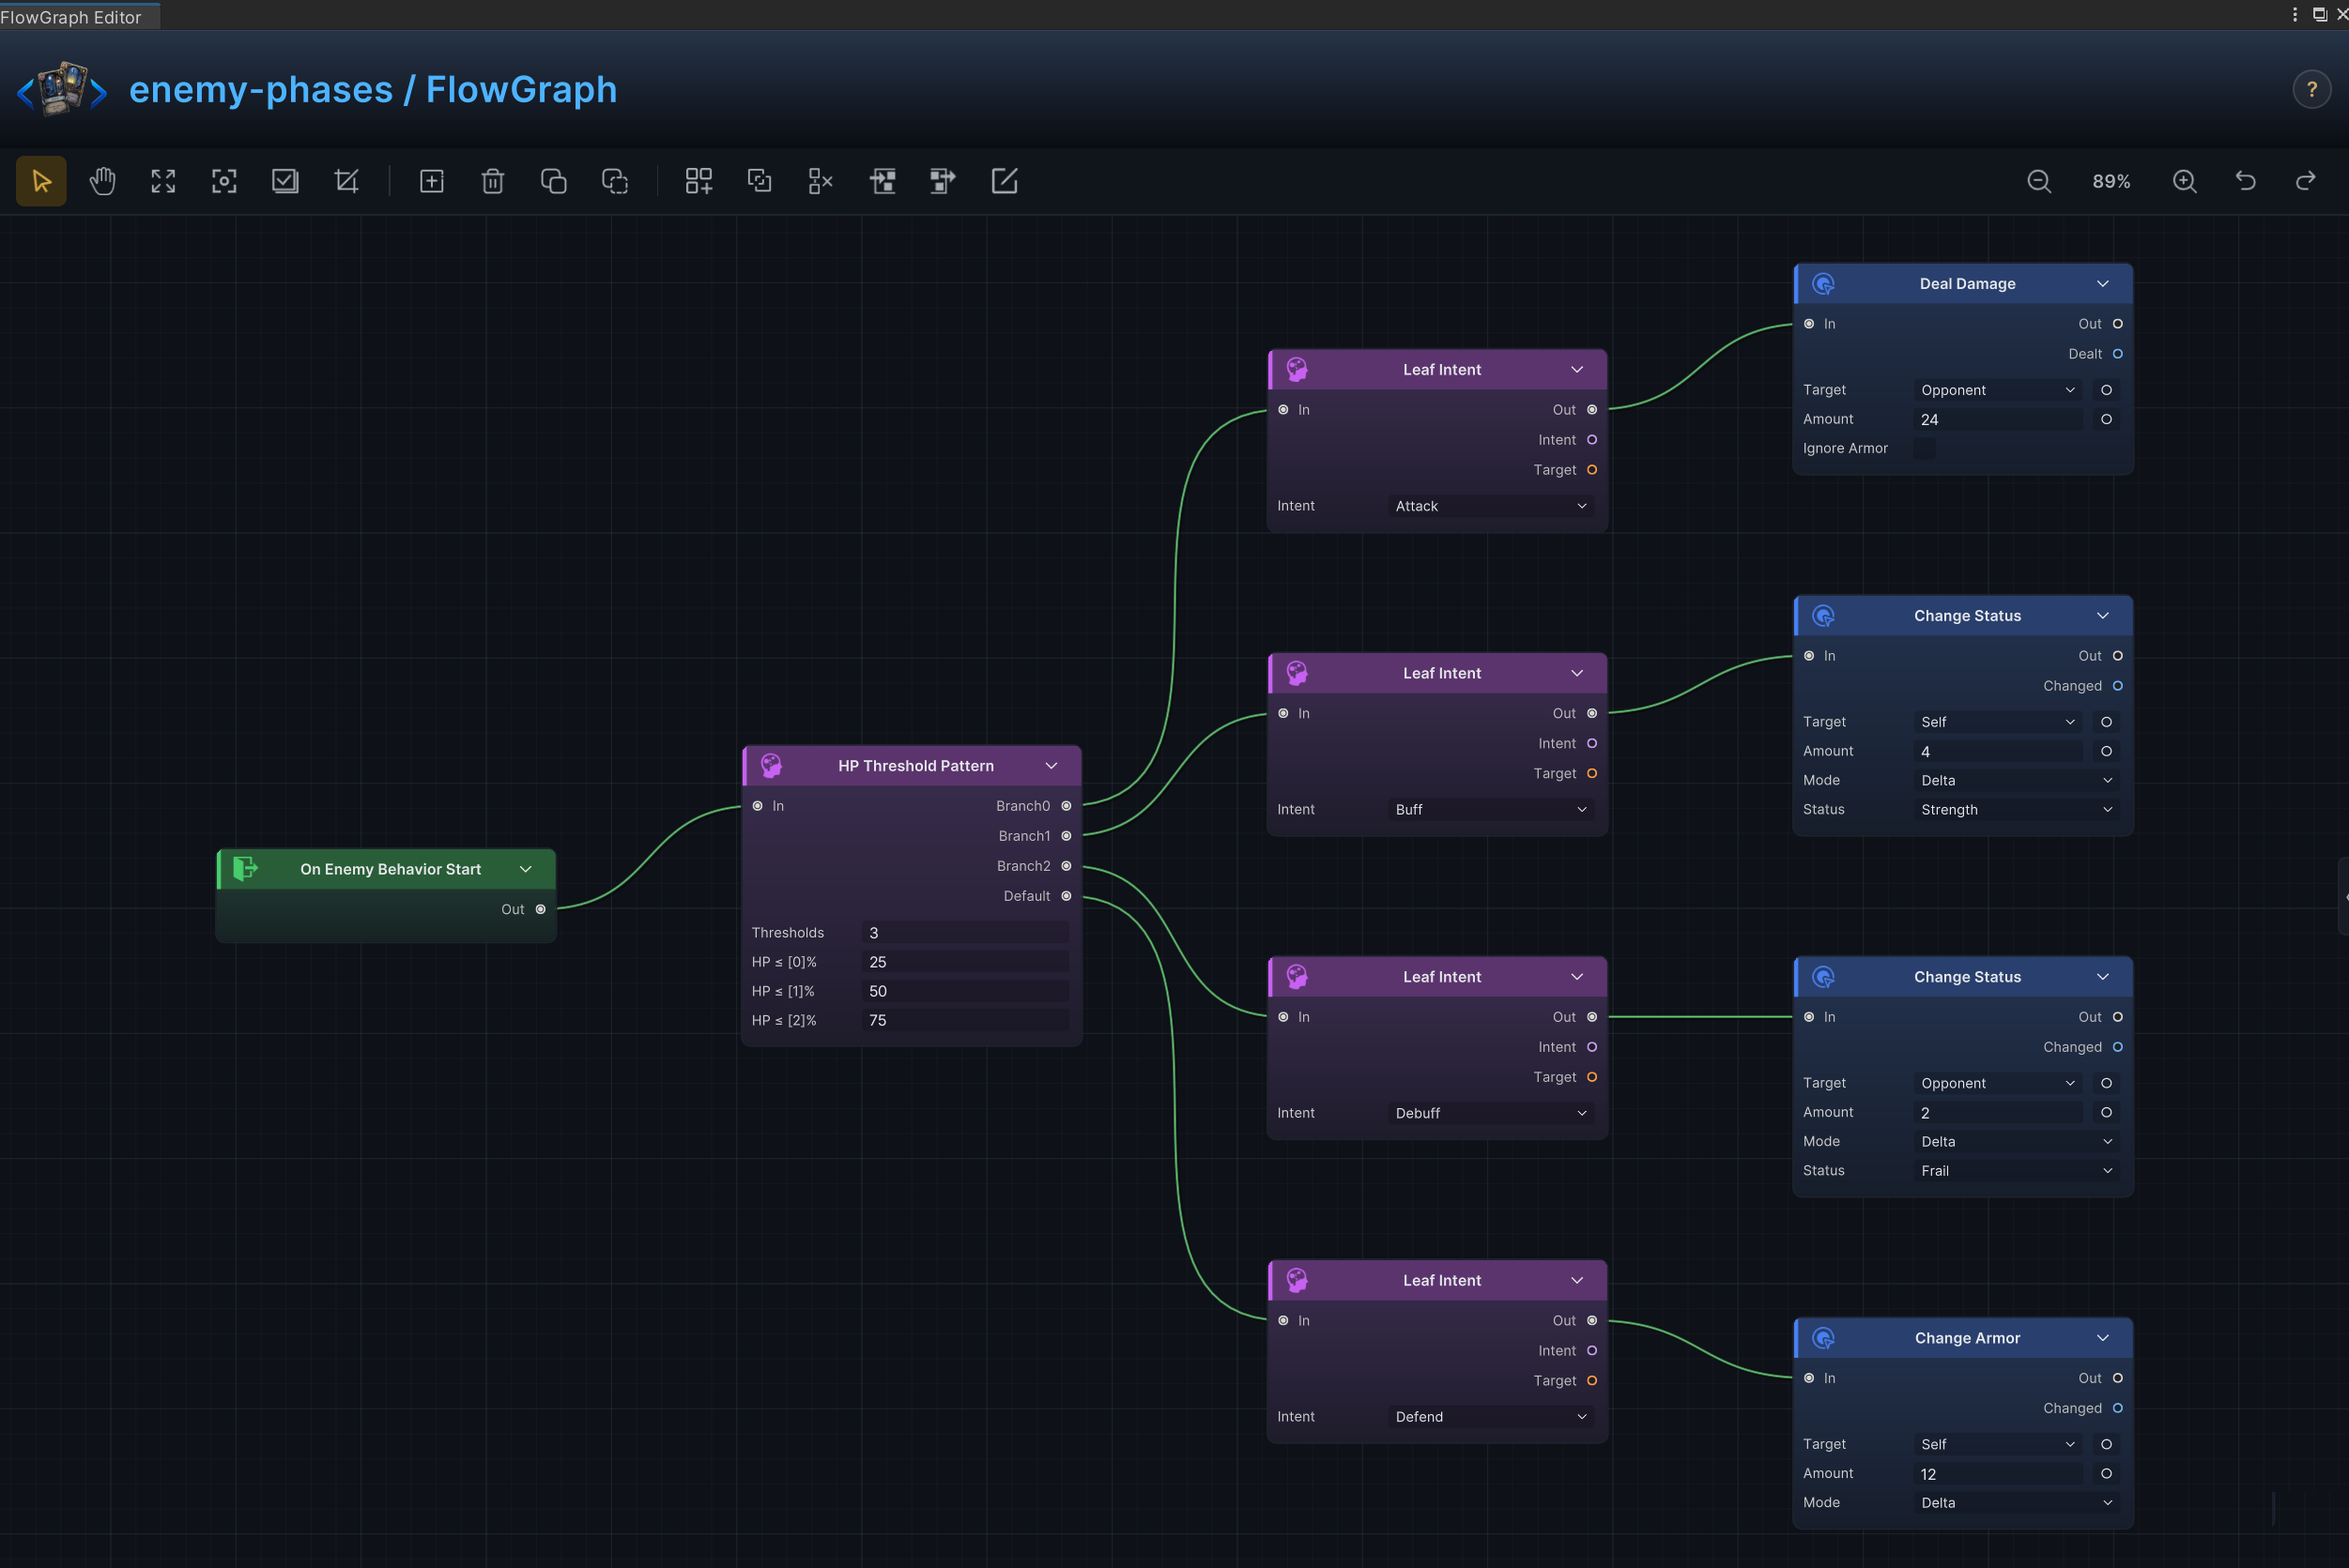Image resolution: width=2349 pixels, height=1568 pixels.
Task: Click the On Enemy Behavior Start icon
Action: click(x=245, y=868)
